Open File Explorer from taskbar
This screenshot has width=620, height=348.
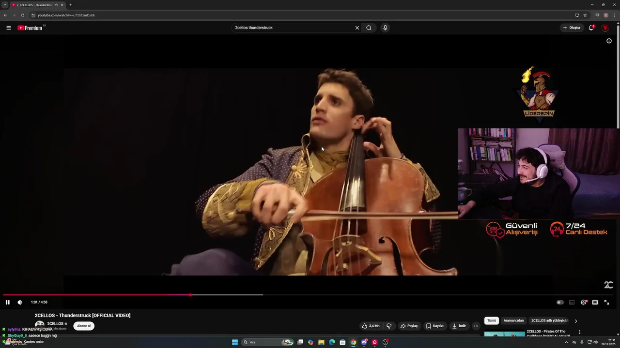321,342
